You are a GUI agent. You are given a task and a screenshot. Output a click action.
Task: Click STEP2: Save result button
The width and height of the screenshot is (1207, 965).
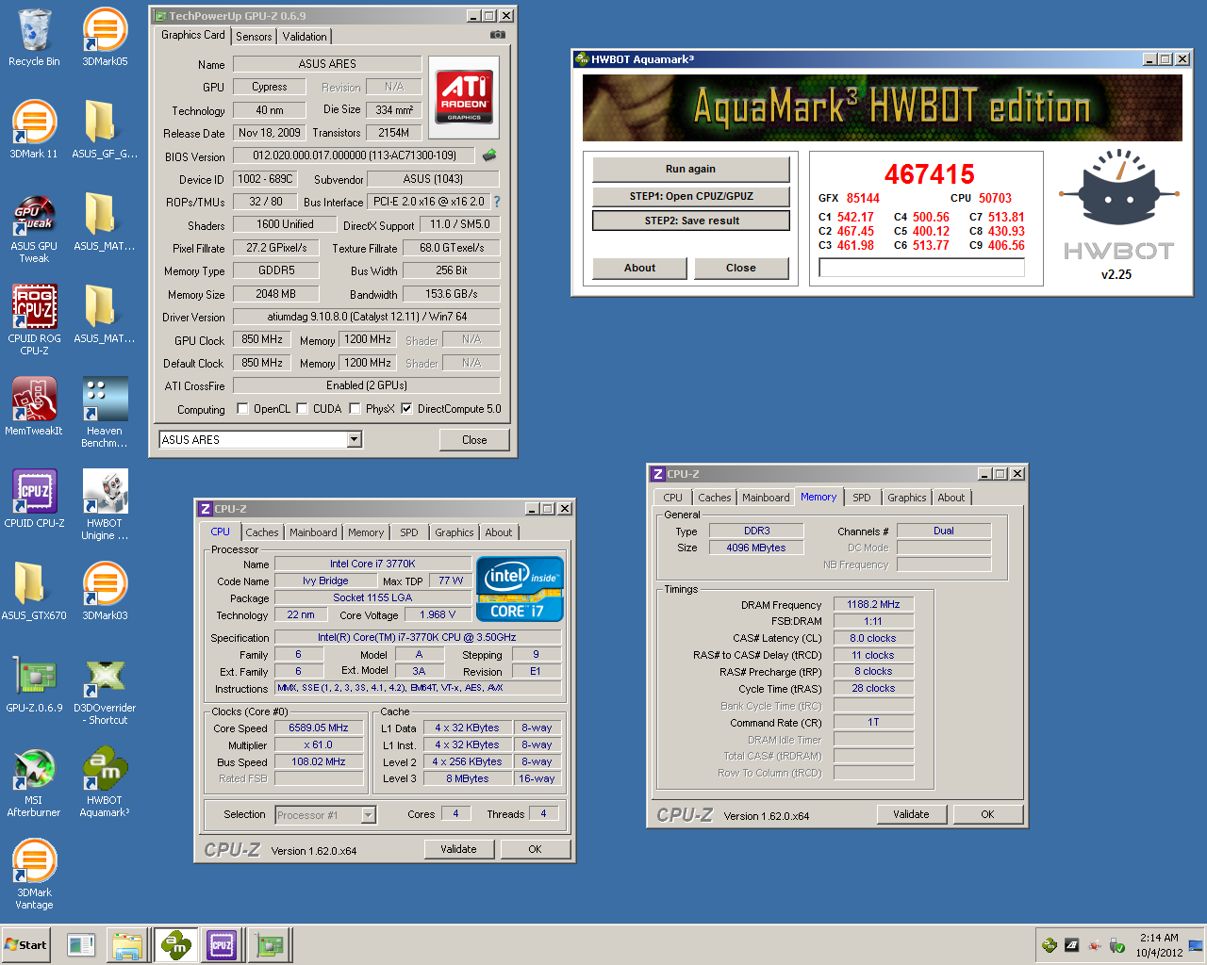[690, 221]
